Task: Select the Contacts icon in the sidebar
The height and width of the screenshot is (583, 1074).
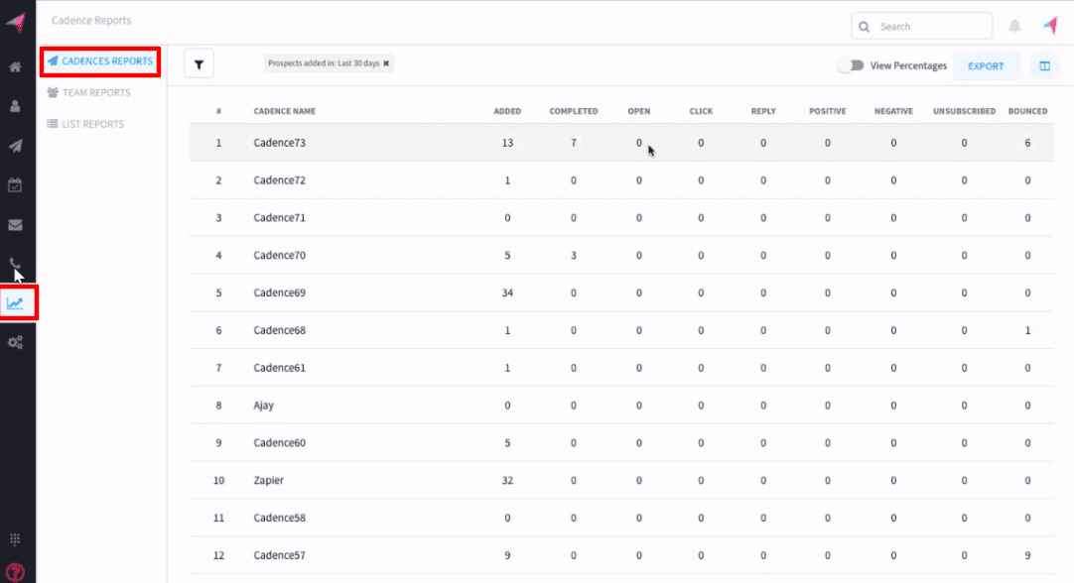Action: click(15, 106)
